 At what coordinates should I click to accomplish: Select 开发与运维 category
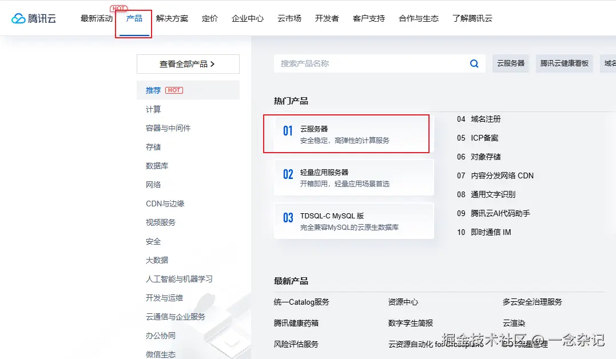(164, 298)
